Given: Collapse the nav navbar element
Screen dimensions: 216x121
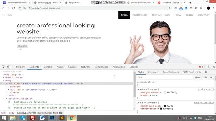Looking at the screenshot, I should 6,84.
